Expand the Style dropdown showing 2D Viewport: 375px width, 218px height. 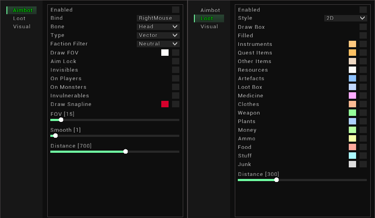[345, 18]
